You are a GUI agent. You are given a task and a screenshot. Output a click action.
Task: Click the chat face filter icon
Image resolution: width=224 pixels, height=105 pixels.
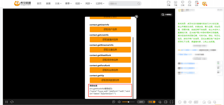point(209,102)
